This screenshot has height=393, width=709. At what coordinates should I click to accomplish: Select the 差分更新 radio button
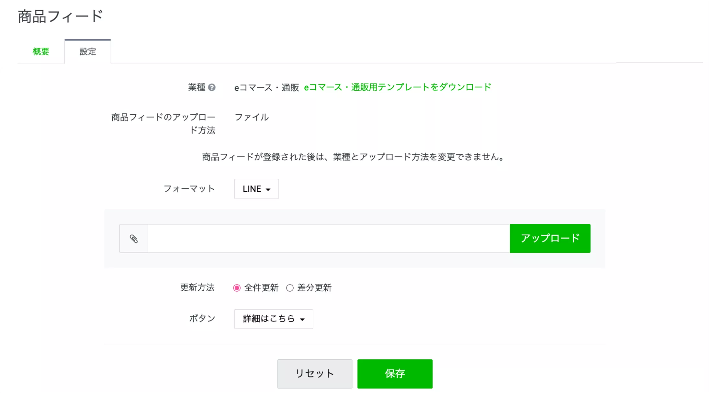coord(290,288)
